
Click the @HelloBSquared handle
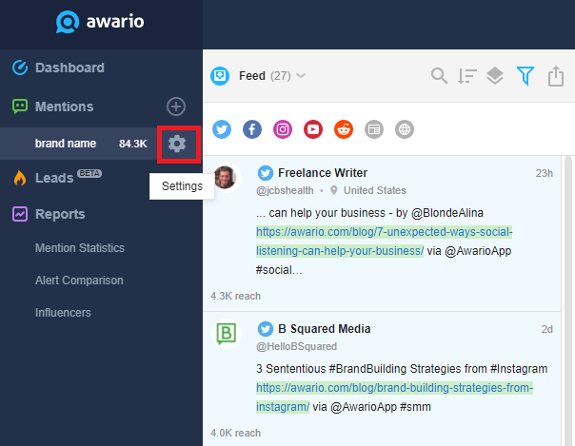click(x=296, y=346)
